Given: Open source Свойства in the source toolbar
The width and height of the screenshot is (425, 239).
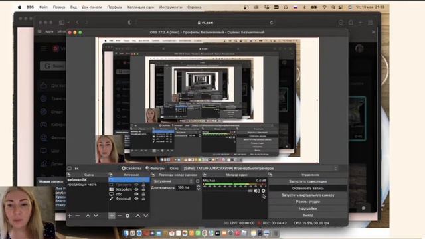Looking at the screenshot, I should pyautogui.click(x=131, y=168).
